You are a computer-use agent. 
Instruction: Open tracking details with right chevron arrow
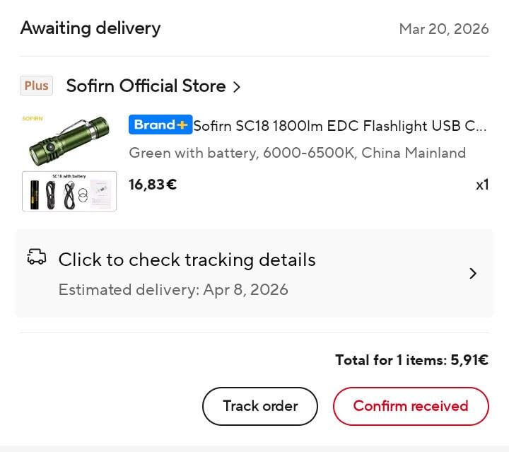(x=473, y=274)
